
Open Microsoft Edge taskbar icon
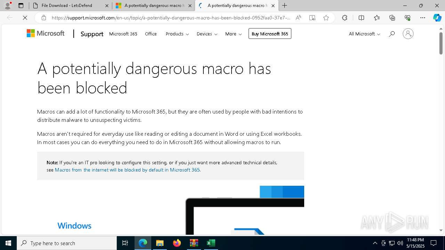pos(143,243)
